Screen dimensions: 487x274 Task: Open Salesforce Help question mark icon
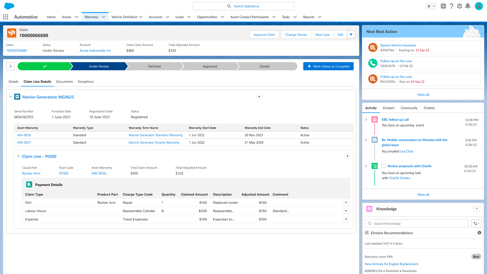click(451, 6)
